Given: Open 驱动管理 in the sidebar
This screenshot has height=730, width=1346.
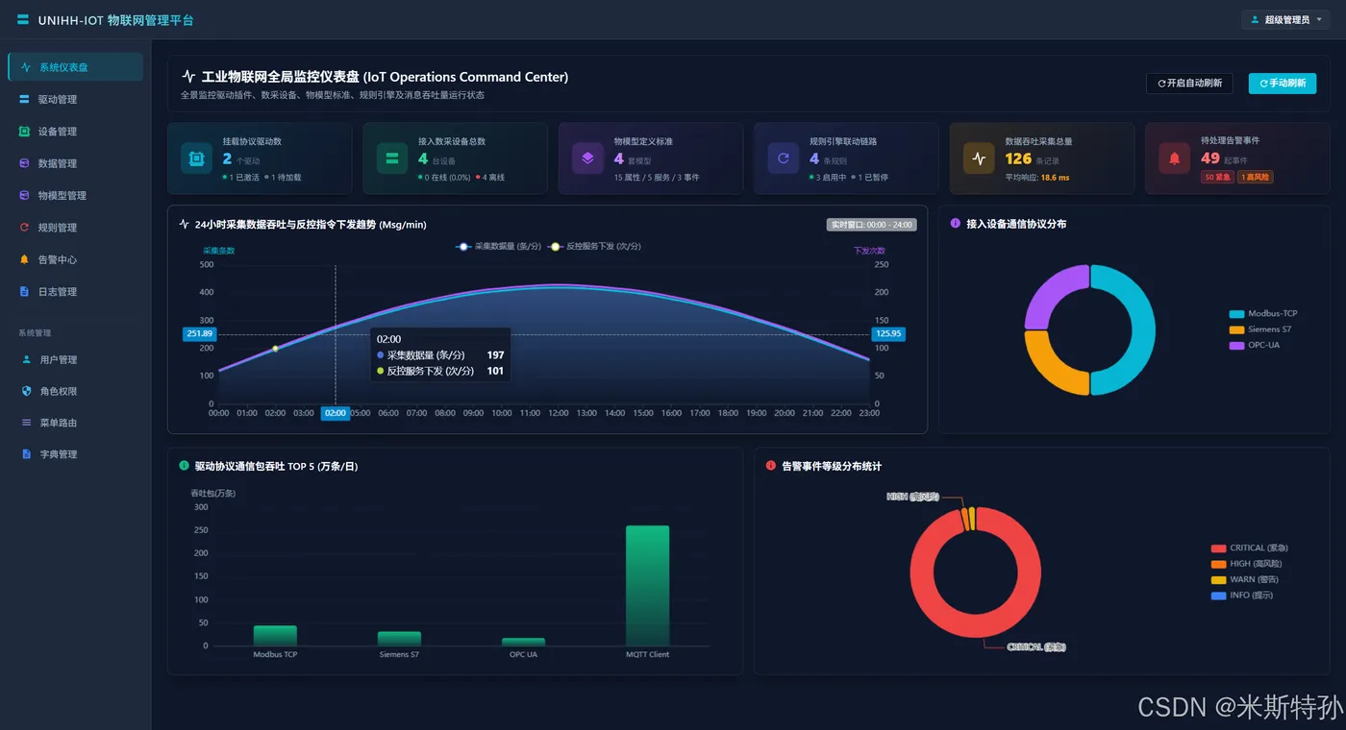Looking at the screenshot, I should coord(75,99).
